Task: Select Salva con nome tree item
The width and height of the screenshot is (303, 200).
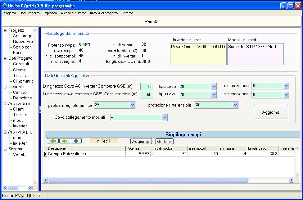Action: (22, 47)
